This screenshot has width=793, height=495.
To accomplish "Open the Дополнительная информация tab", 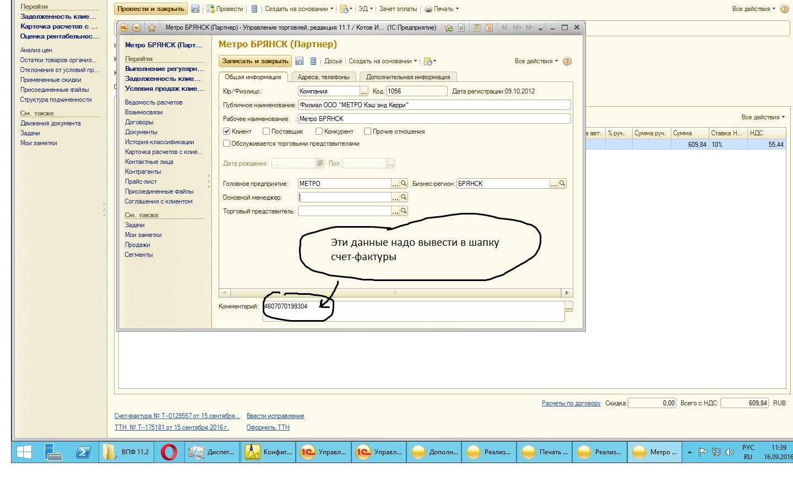I will 408,77.
